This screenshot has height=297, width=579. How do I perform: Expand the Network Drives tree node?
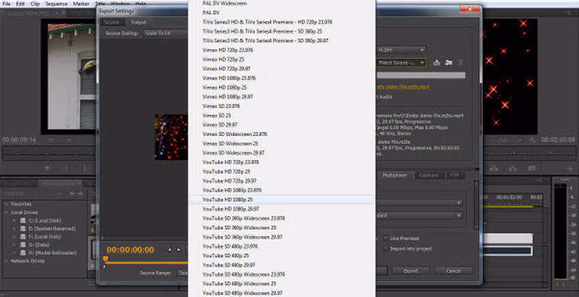coord(6,261)
